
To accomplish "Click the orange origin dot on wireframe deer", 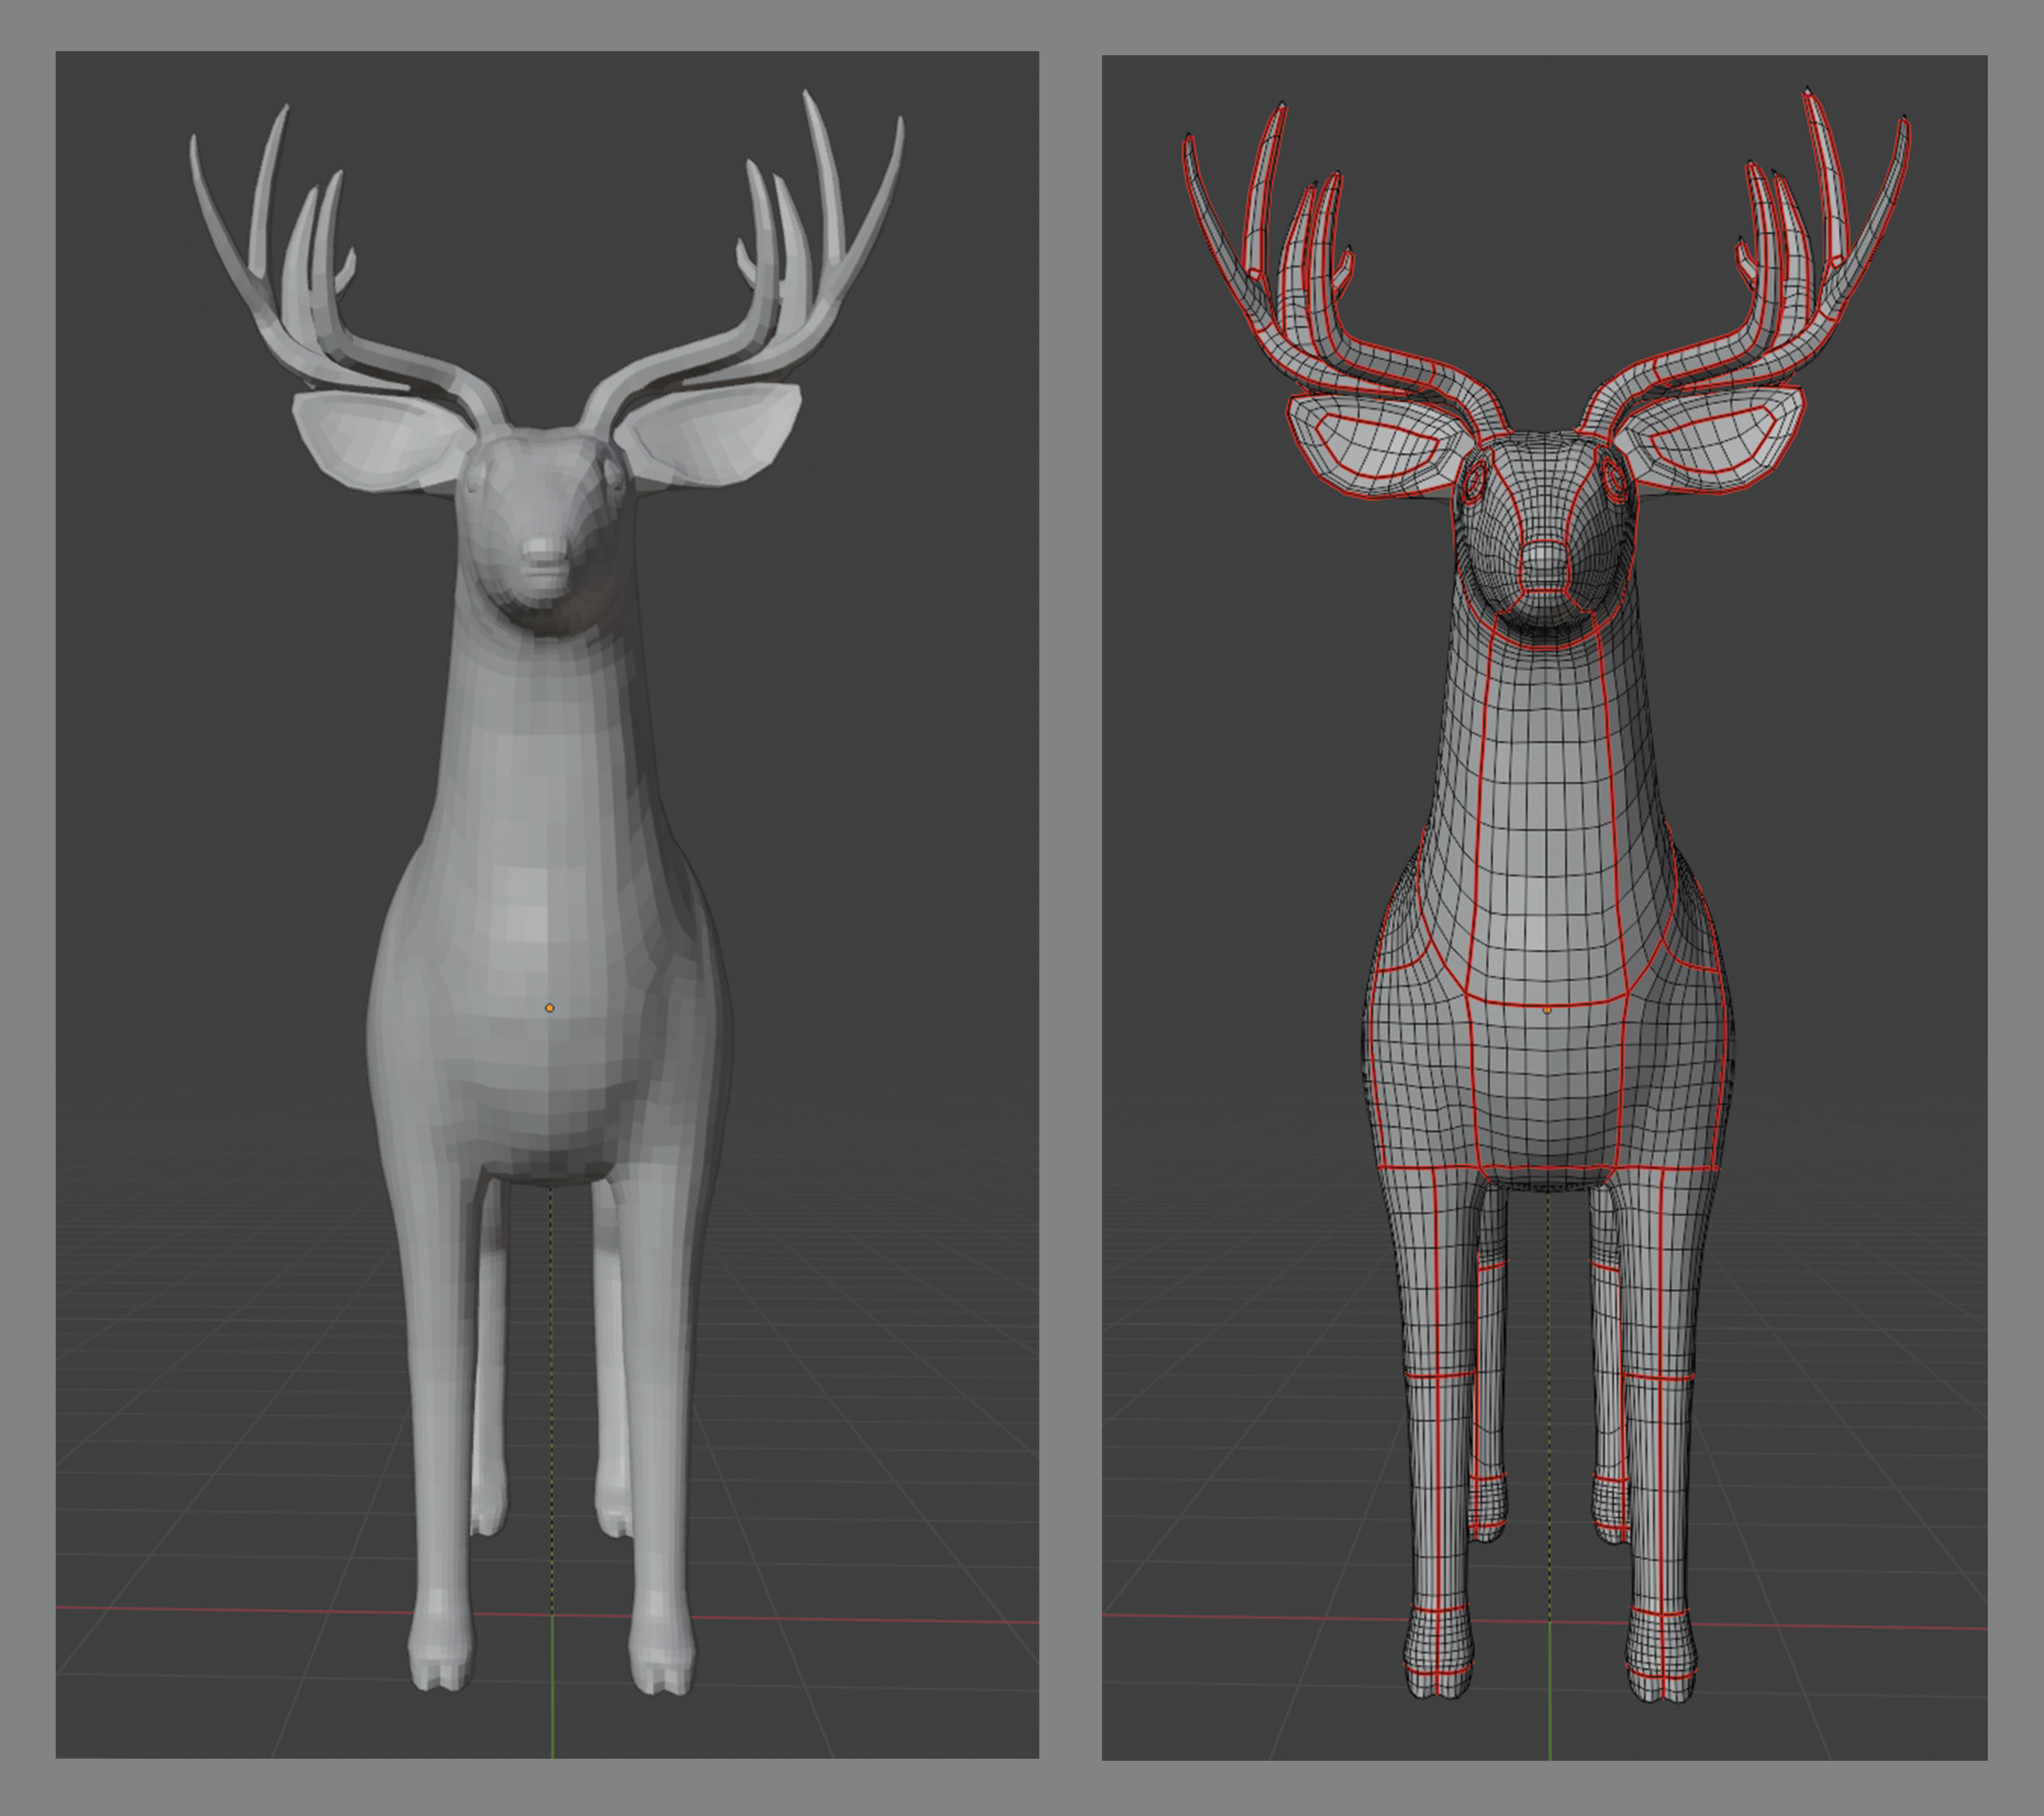I will coord(1548,1011).
